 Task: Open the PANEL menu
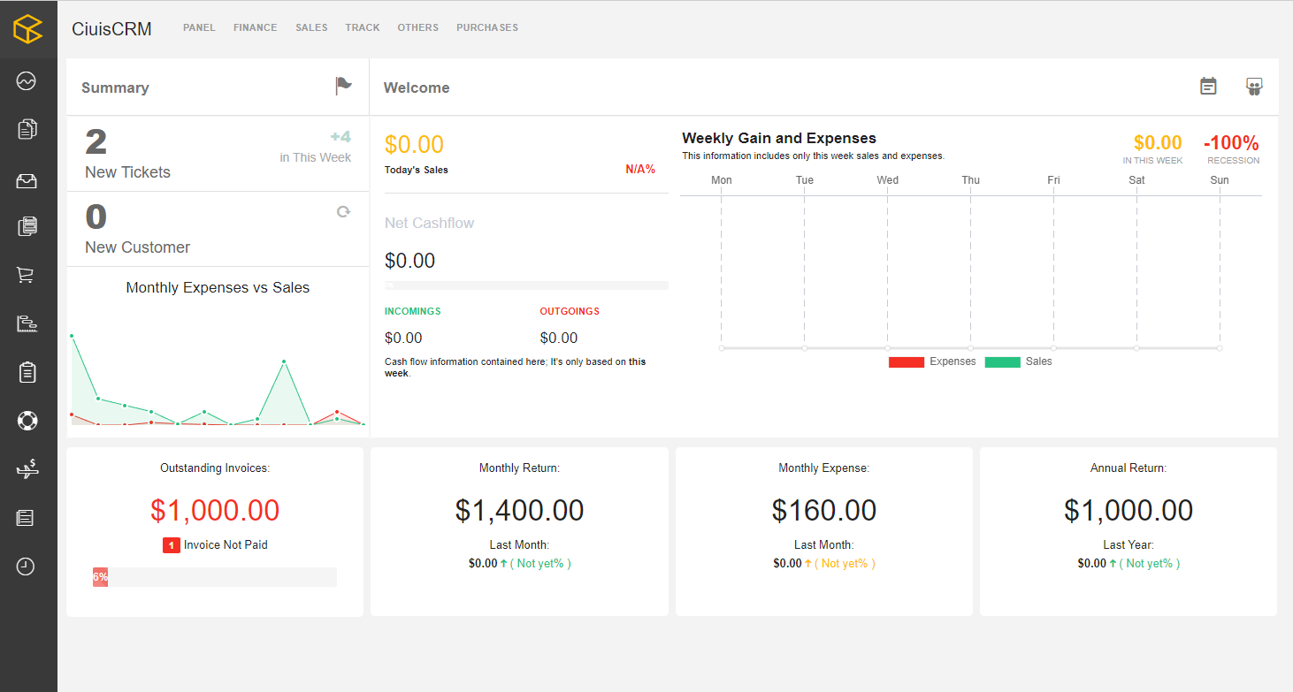199,27
